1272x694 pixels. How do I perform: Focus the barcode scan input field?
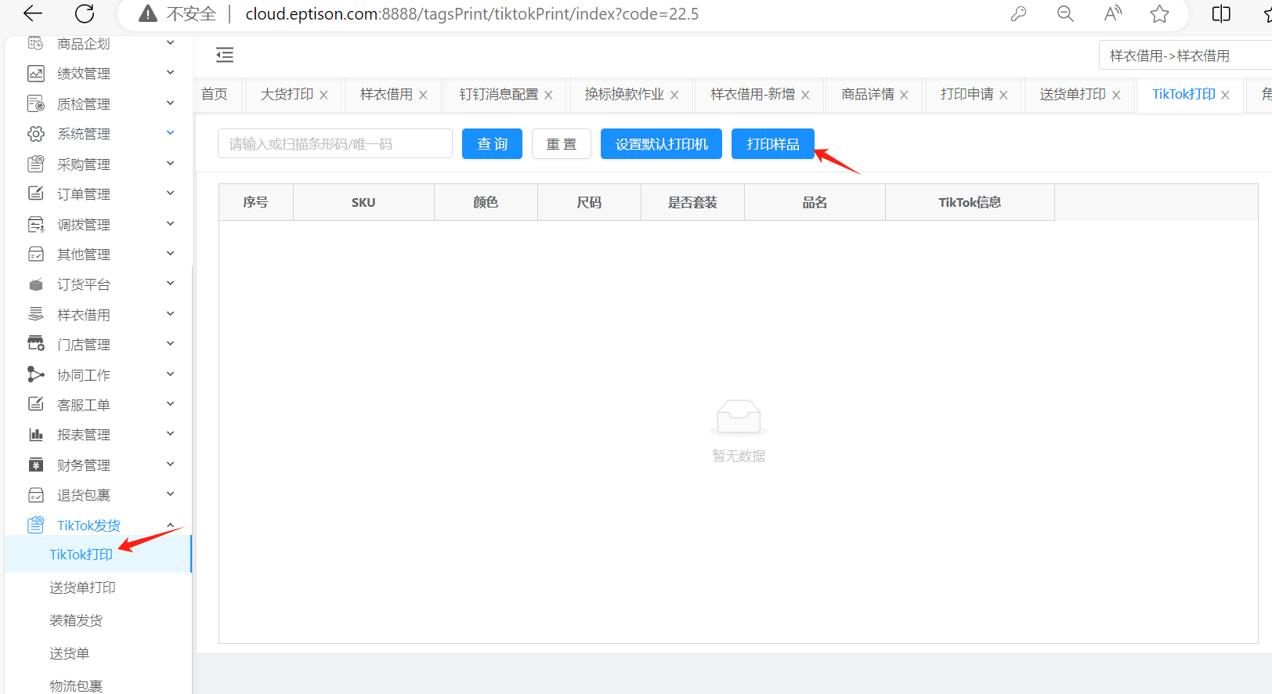335,144
